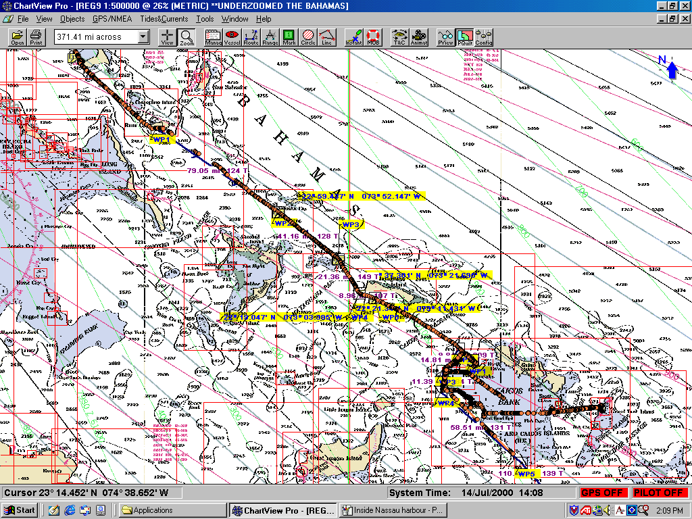
Task: Click the Print toolbar icon
Action: point(36,38)
